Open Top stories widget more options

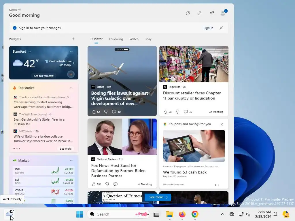click(71, 88)
